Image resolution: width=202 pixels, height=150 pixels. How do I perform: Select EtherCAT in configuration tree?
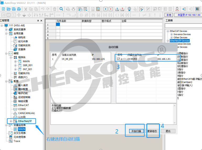(23, 105)
